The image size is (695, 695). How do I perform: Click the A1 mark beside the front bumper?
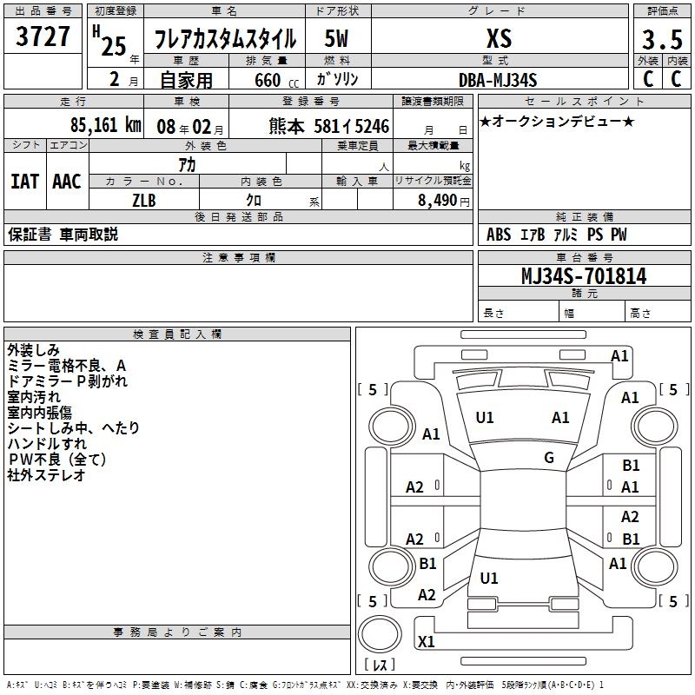coord(619,356)
